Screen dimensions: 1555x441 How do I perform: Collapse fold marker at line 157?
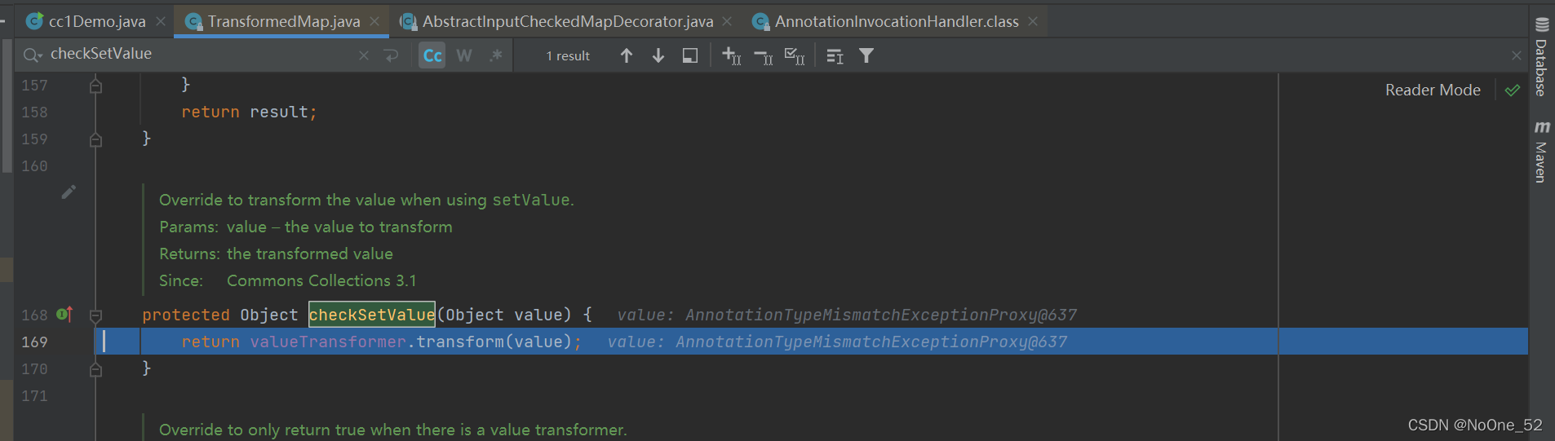95,86
